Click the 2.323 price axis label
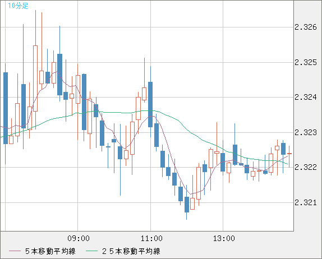Viewport: 322px width, 259px height. [x=306, y=132]
